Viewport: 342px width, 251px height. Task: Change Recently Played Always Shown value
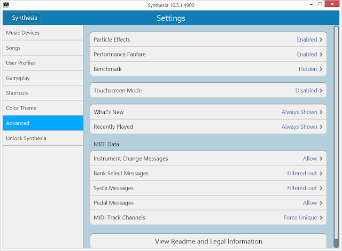(x=299, y=127)
